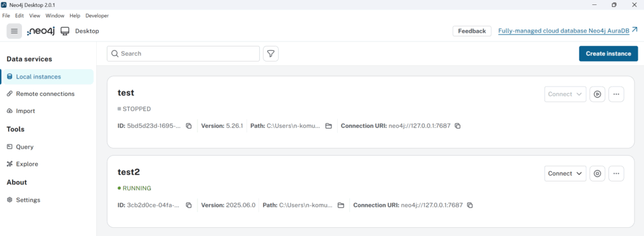644x236 pixels.
Task: Open the test instance path folder
Action: 328,126
